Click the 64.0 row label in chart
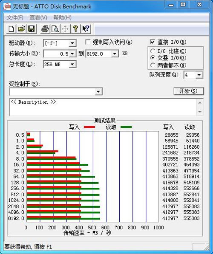 click(x=19, y=176)
